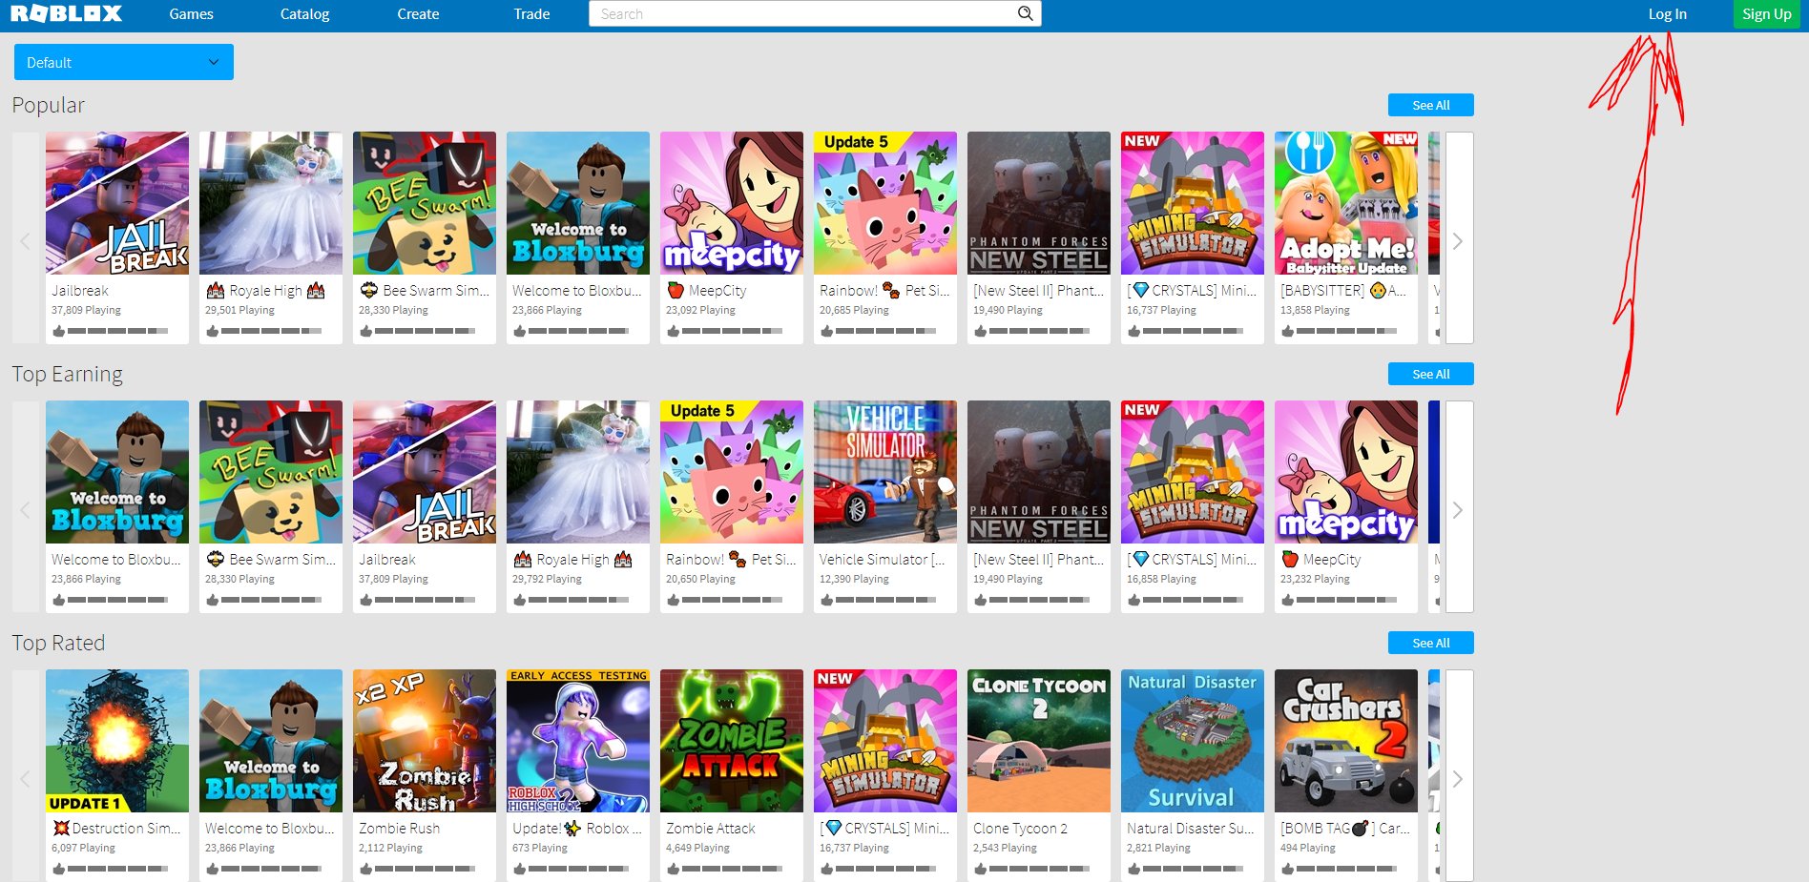This screenshot has width=1809, height=882.
Task: Click the rating bar of Welcome to Bloxburg in Popular
Action: 578,331
